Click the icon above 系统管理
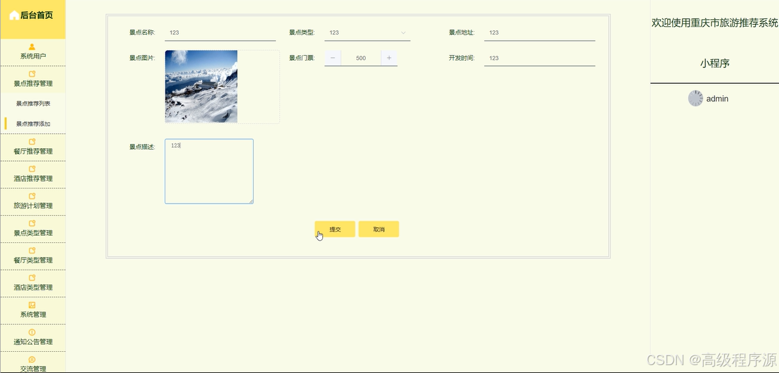 pyautogui.click(x=32, y=305)
